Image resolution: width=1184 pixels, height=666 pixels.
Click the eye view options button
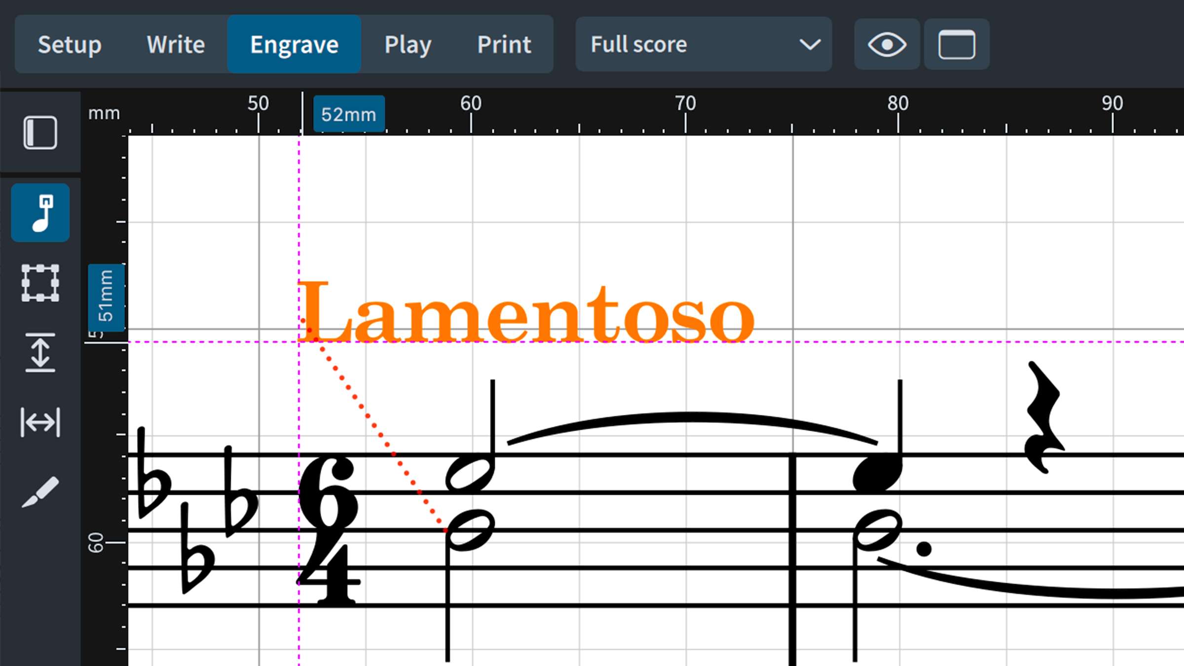[x=887, y=44]
